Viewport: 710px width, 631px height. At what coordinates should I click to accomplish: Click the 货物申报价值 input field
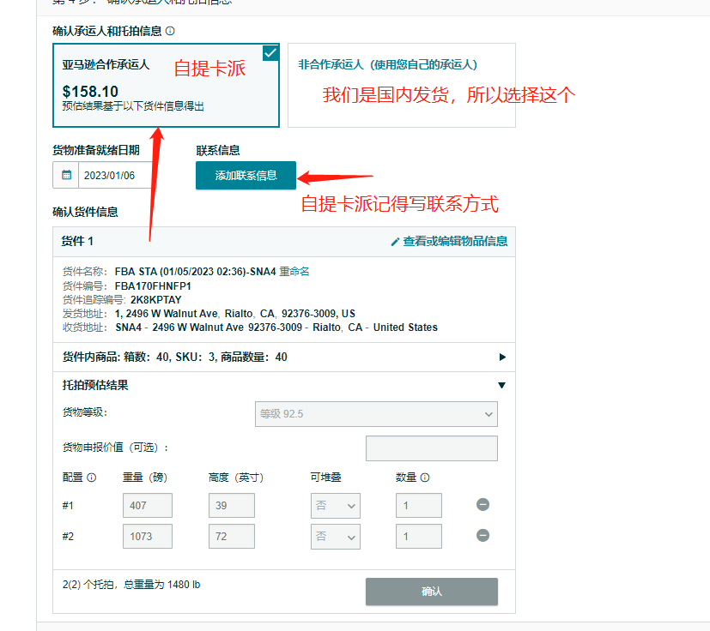(432, 448)
